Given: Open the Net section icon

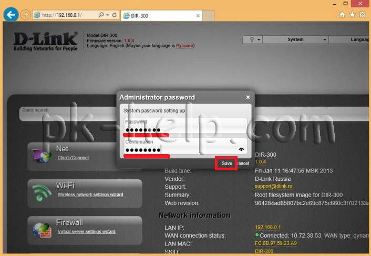Looking at the screenshot, I should coord(42,156).
